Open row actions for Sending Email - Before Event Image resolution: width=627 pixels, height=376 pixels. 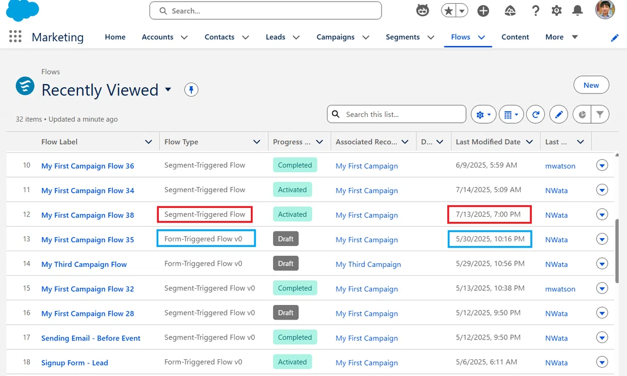[602, 337]
